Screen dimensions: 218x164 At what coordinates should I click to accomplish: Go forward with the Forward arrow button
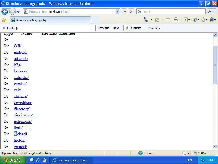(x=12, y=11)
